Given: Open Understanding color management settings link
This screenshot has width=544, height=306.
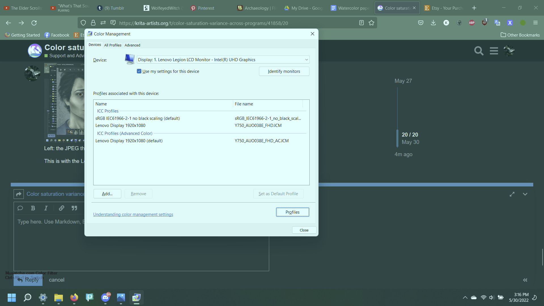Looking at the screenshot, I should click(133, 214).
